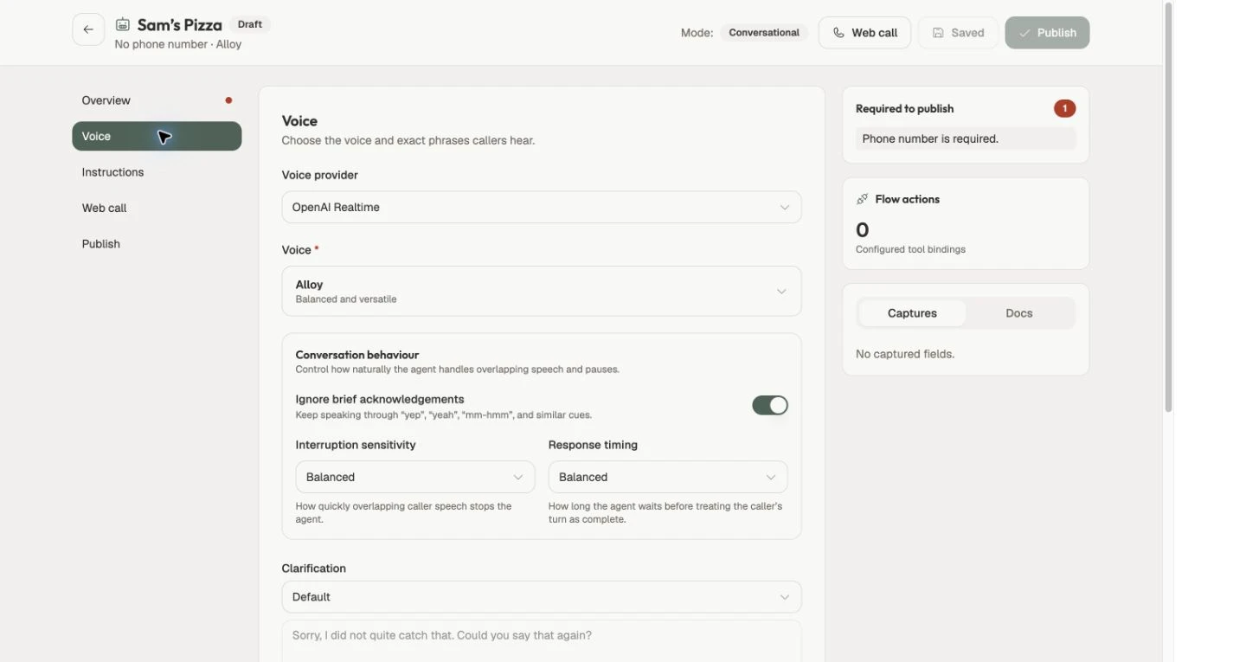Start a Web call from header
The width and height of the screenshot is (1233, 662).
coord(864,33)
